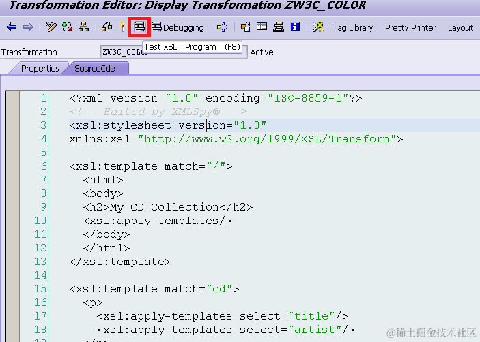This screenshot has width=480, height=342.
Task: Go forward with the right arrow icon
Action: [28, 27]
